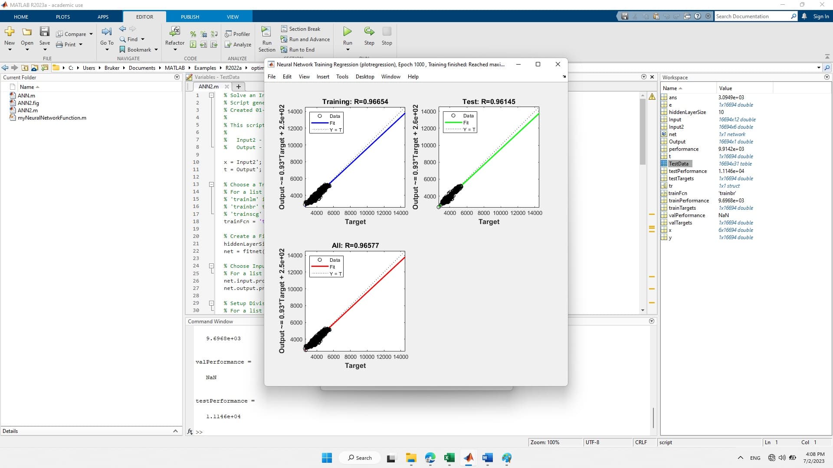Select myNeuralNetworkFunction.m in the Current Folder
The image size is (833, 468).
pyautogui.click(x=52, y=118)
